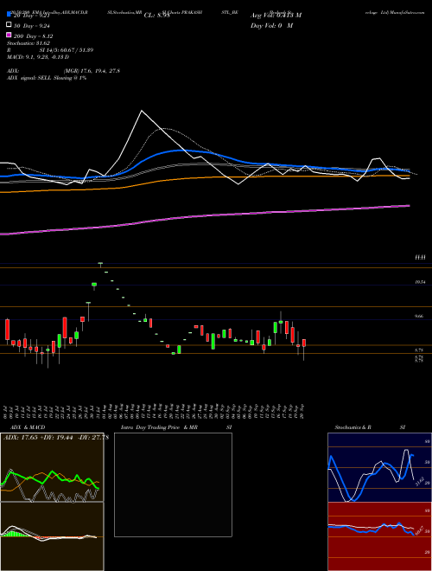The height and width of the screenshot is (571, 432).
Task: Click the rotated 60.67 value in RSI chart
Action: [x=419, y=530]
